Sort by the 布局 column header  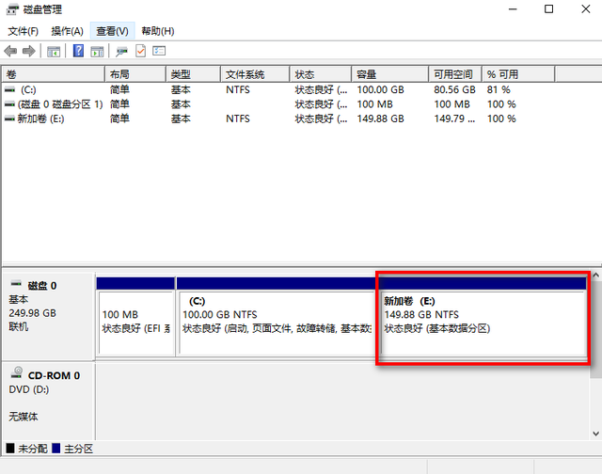pyautogui.click(x=135, y=74)
